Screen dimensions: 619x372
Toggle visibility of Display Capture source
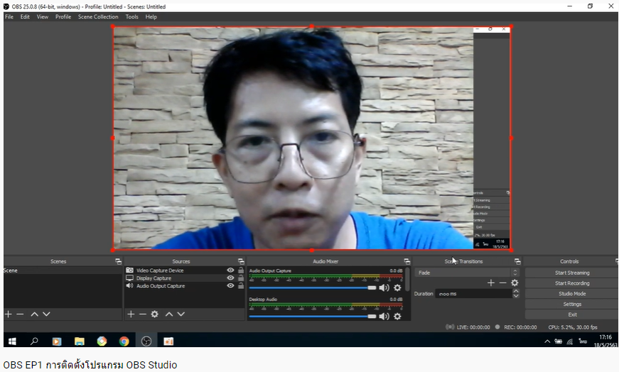click(230, 278)
